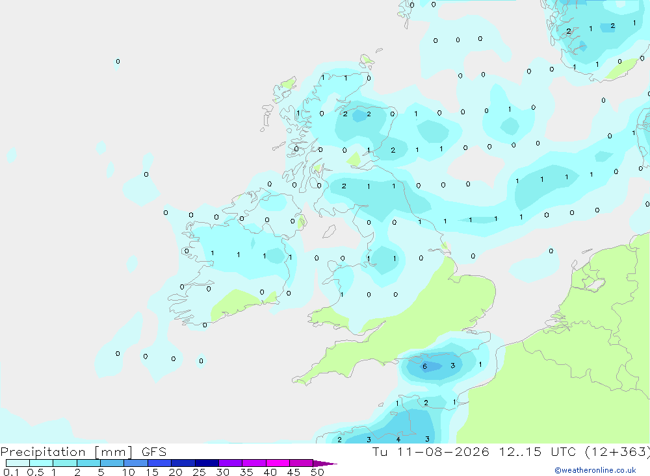This screenshot has width=650, height=476.
Task: Pick the 10–15 mm legend color box
Action: pos(136,463)
